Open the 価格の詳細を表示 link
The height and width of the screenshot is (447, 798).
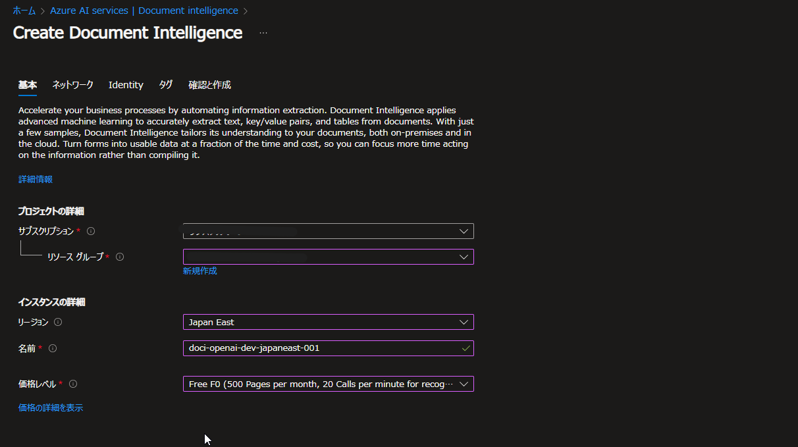pyautogui.click(x=51, y=408)
